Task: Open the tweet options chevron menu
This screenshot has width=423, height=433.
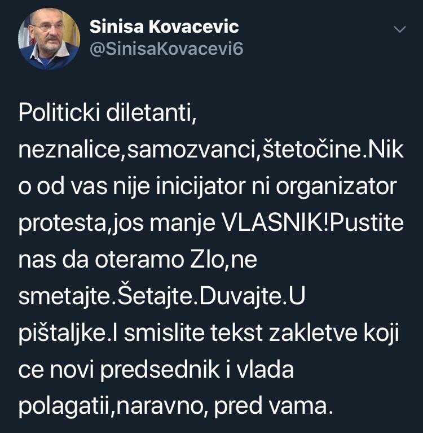Action: (399, 29)
